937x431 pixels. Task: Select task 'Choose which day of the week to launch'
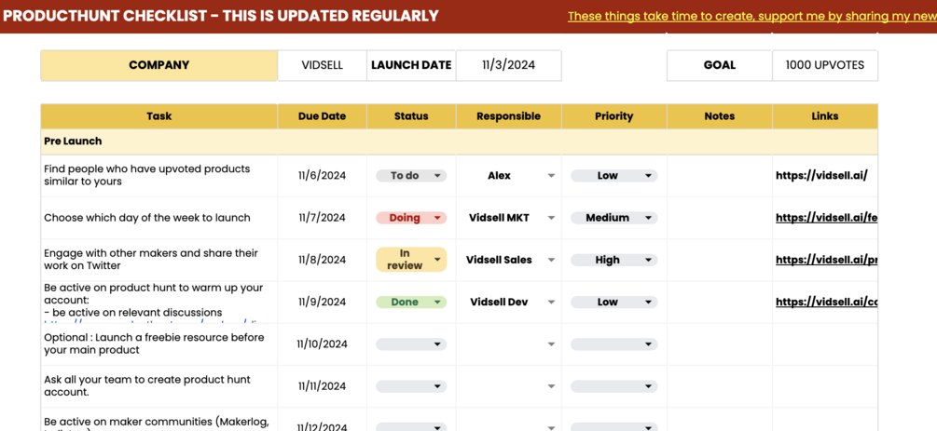[158, 218]
